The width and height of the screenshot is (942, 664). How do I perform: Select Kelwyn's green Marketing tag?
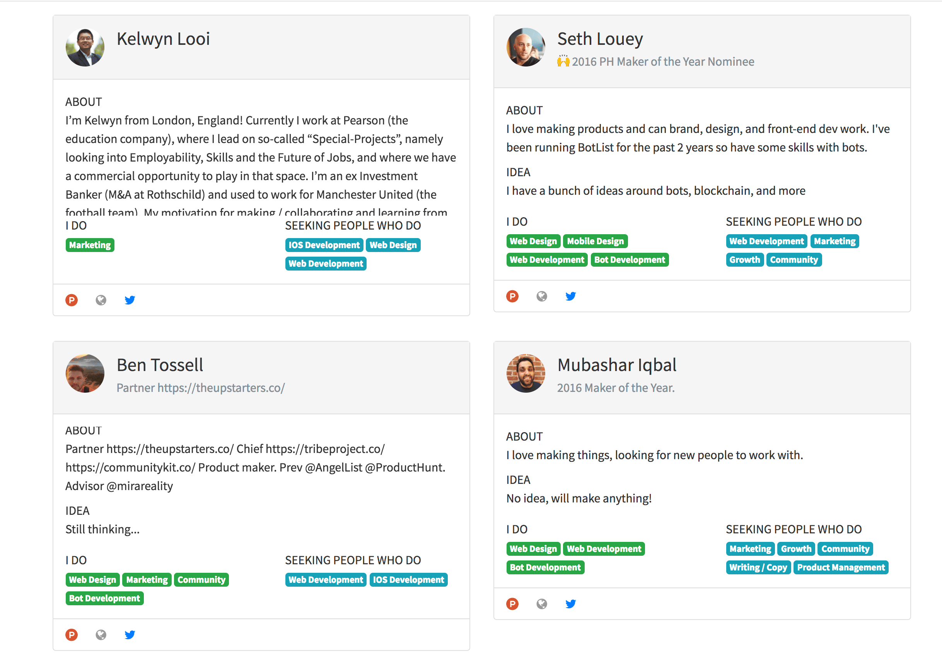coord(90,245)
